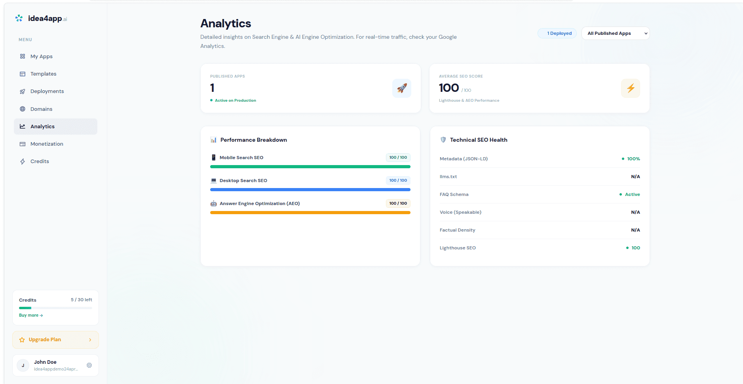Select Domains menu item
Viewport: 743px width, 384px height.
click(55, 109)
